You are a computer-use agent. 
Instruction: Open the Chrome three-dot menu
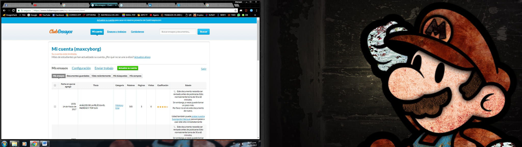257,10
